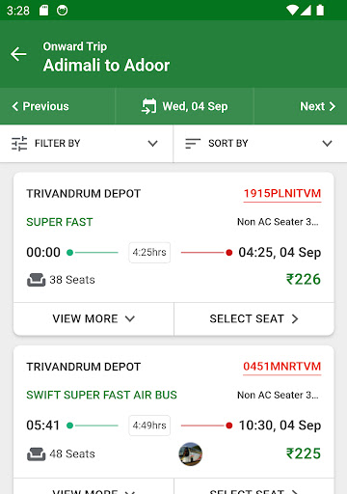Tap the back arrow icon

pos(18,54)
